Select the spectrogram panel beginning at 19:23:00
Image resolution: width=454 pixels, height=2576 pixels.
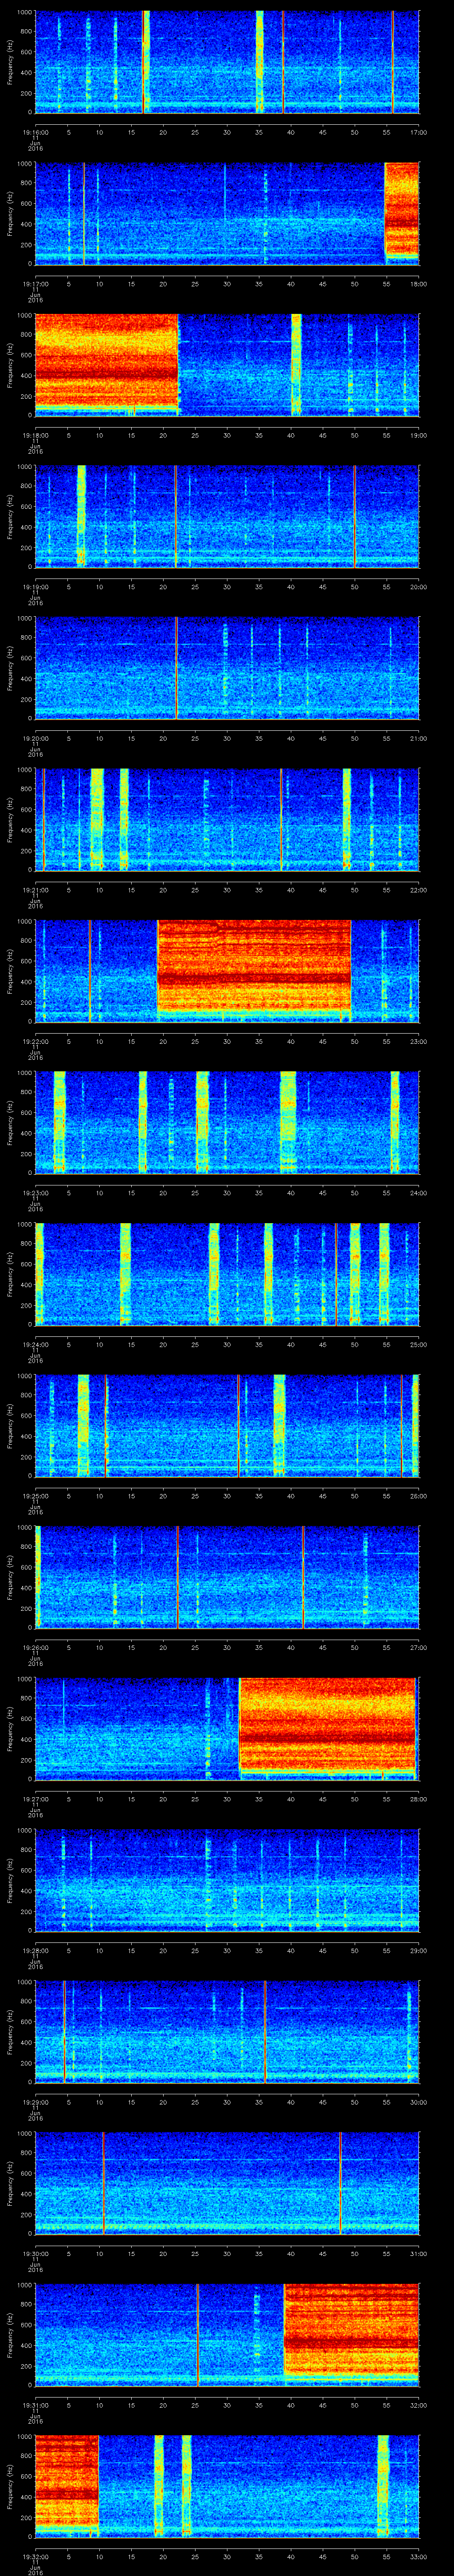pyautogui.click(x=227, y=1123)
